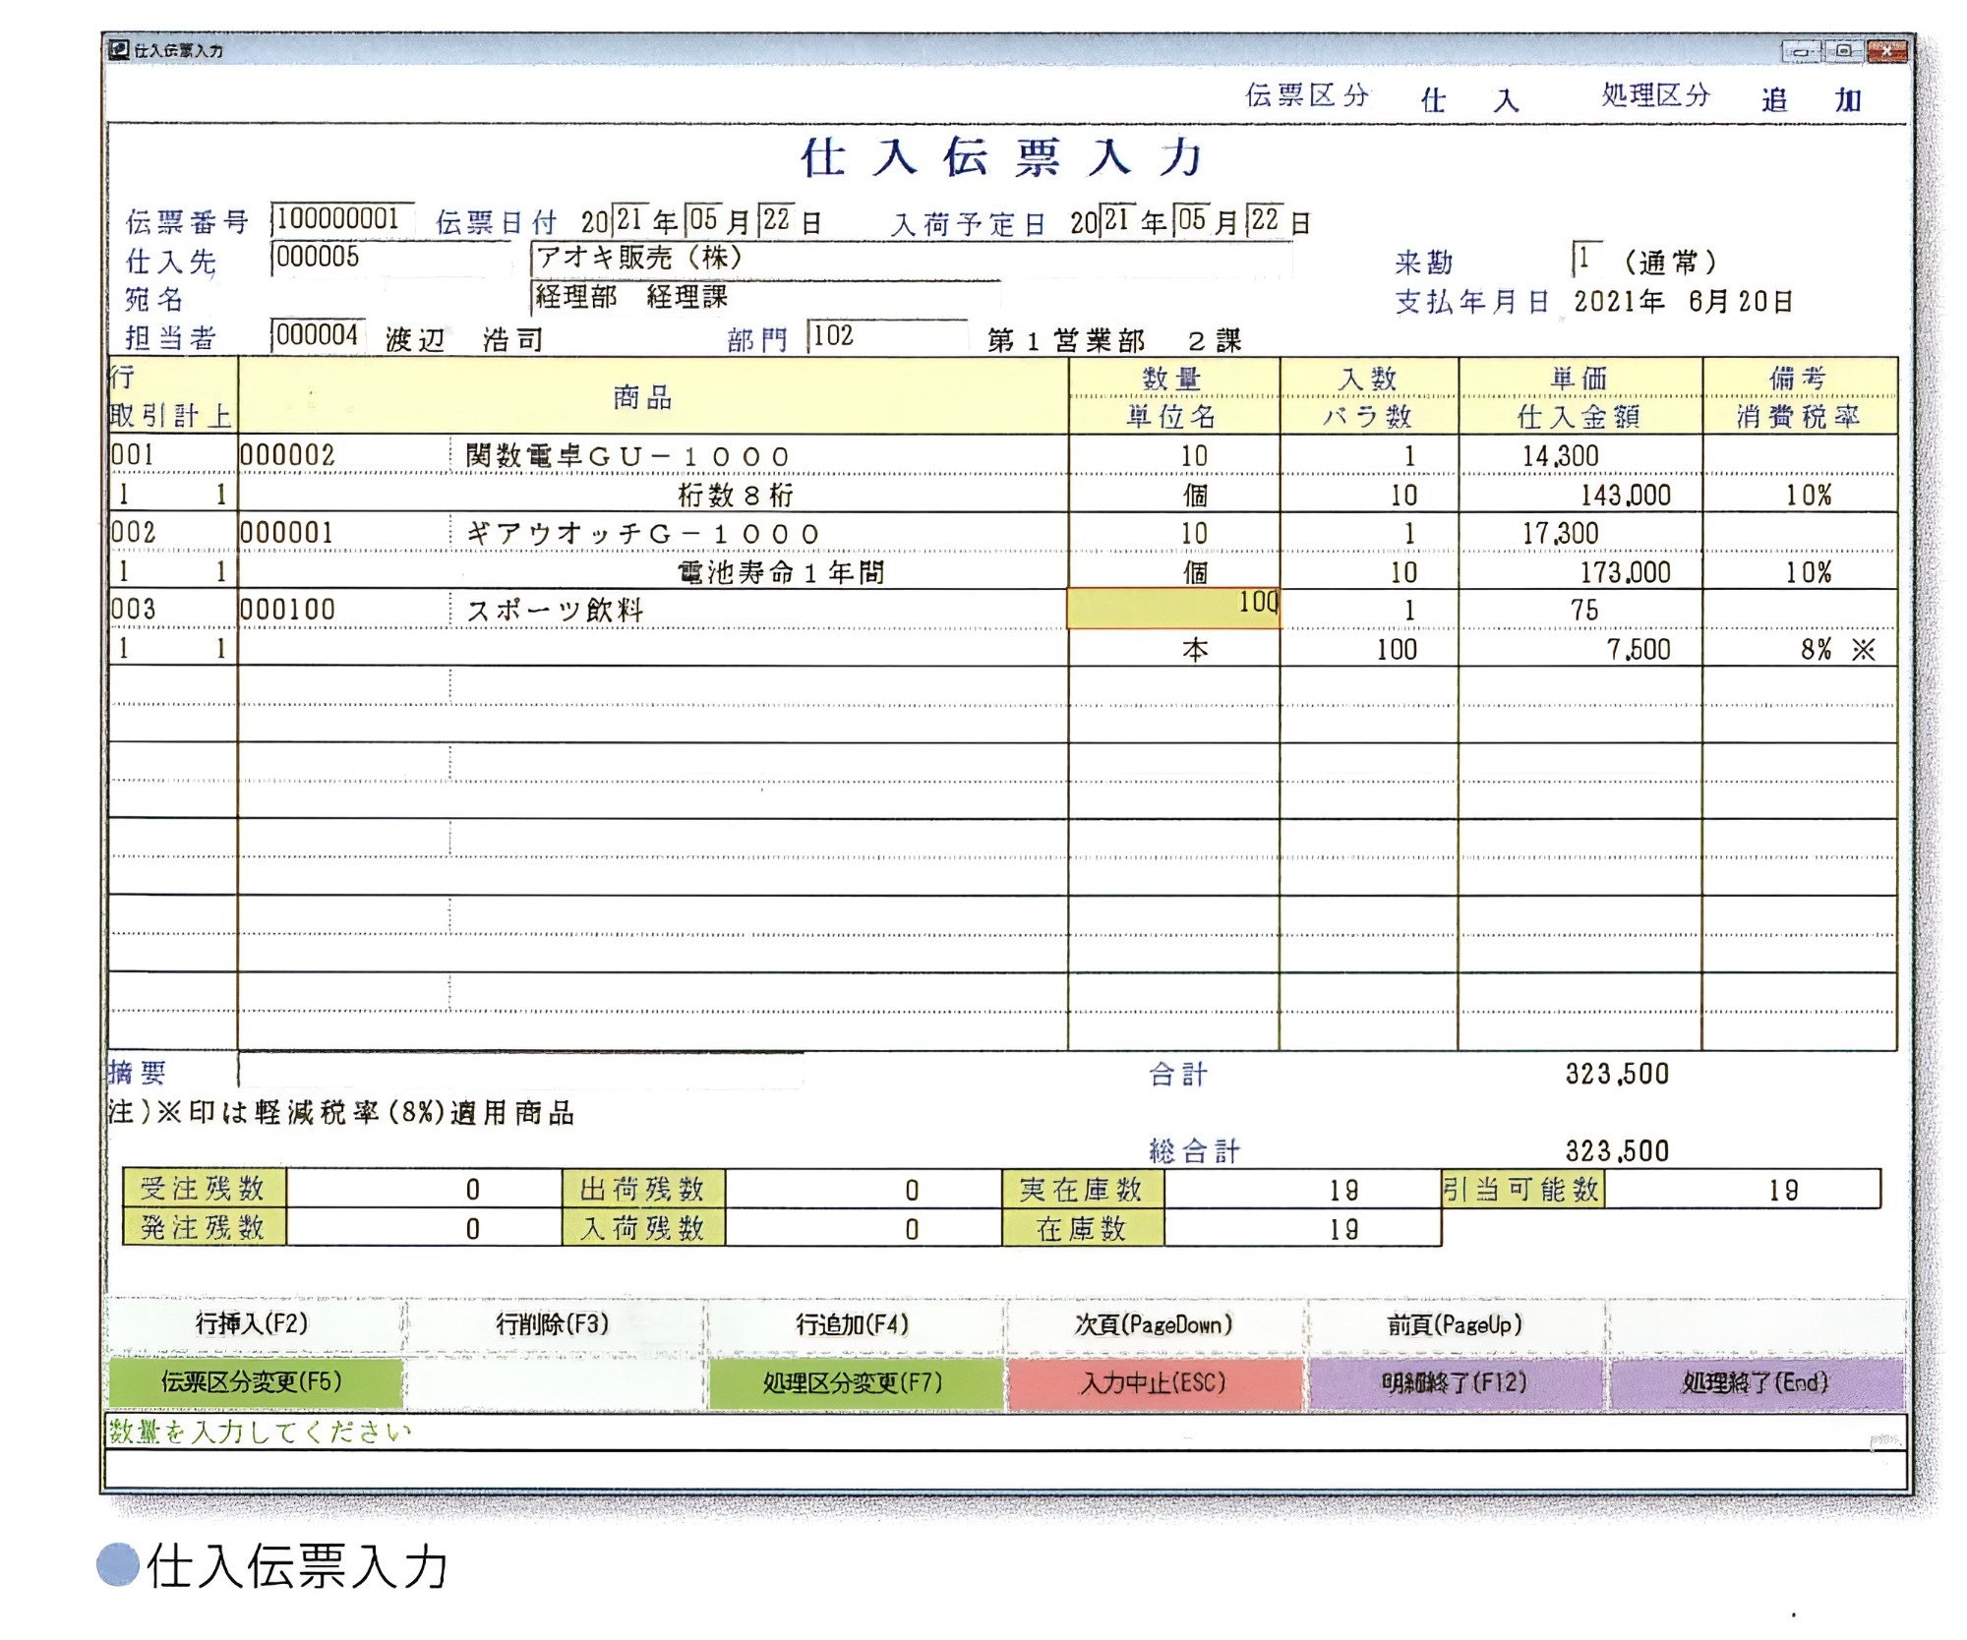Click unit price 75 cell
Viewport: 1967px width, 1640px height.
pos(1580,610)
